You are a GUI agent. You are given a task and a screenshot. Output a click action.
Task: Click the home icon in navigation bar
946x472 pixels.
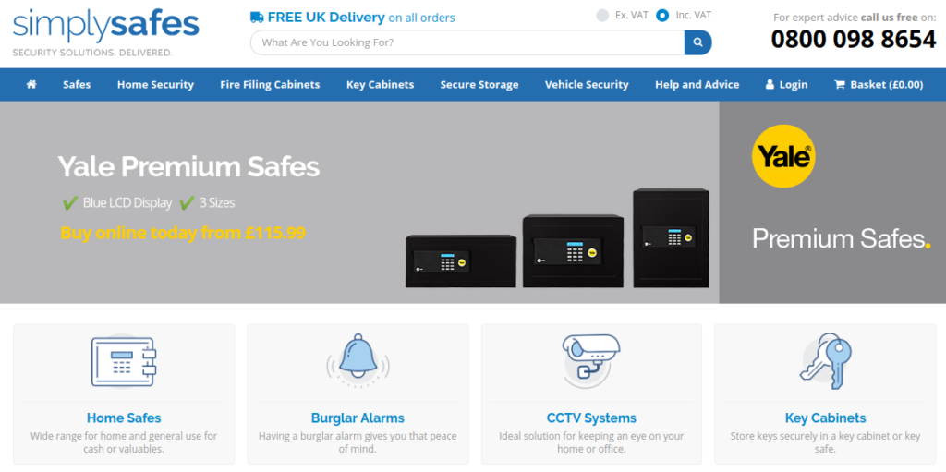31,84
